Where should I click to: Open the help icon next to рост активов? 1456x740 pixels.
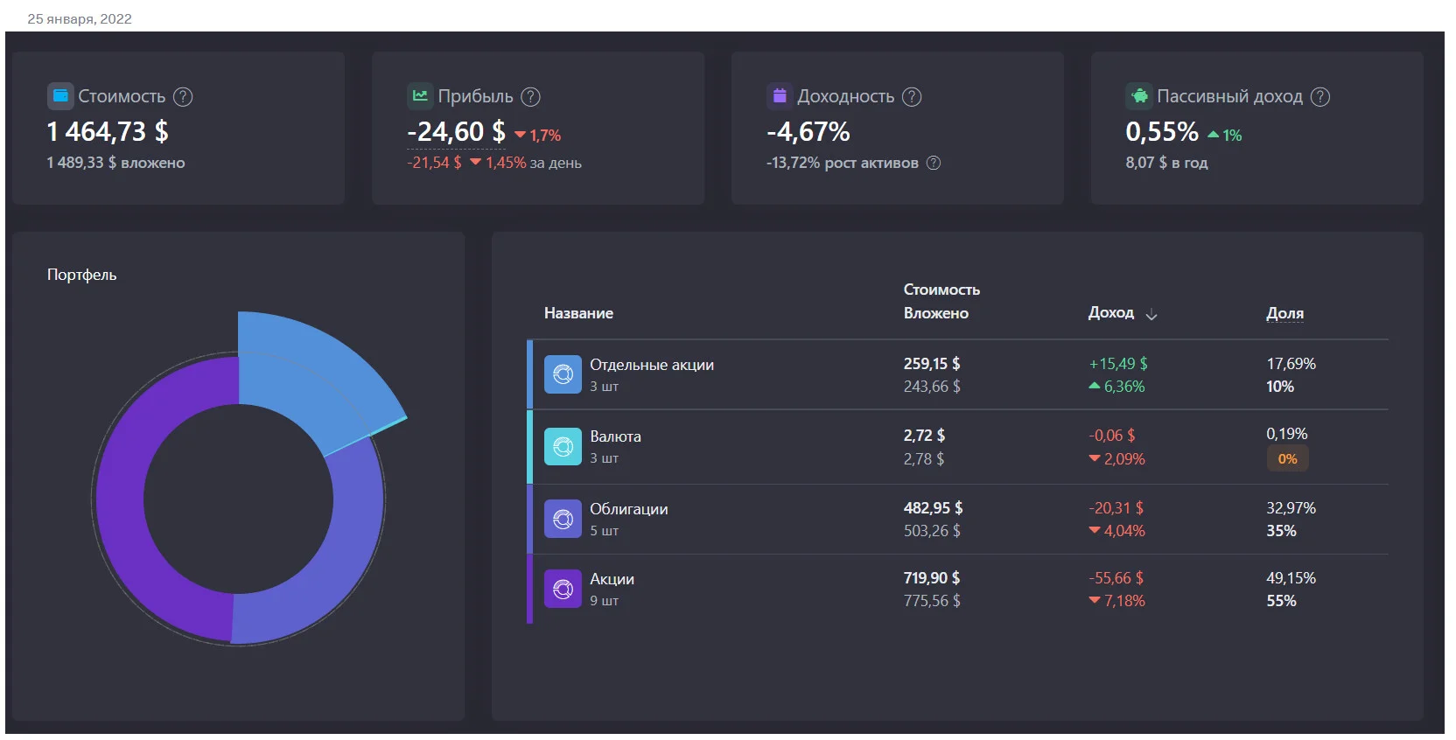[x=934, y=163]
